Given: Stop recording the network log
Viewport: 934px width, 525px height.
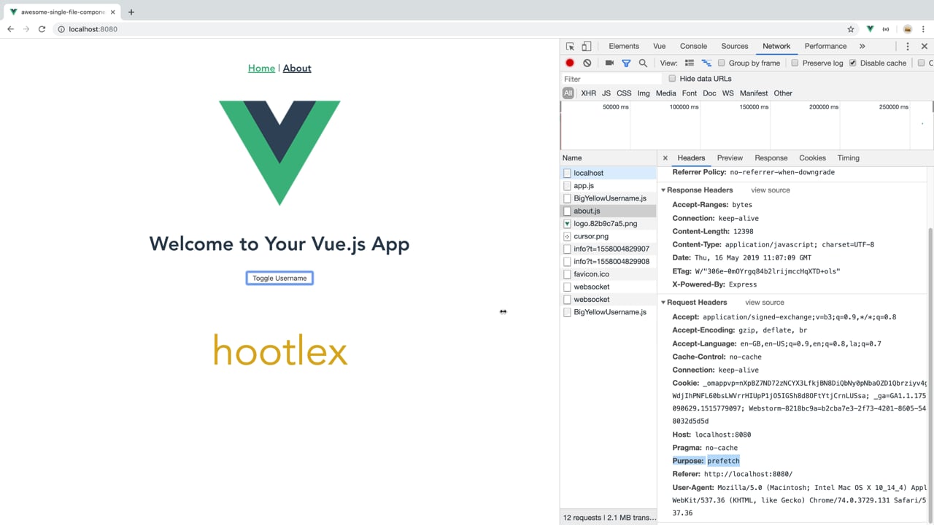Looking at the screenshot, I should (570, 63).
